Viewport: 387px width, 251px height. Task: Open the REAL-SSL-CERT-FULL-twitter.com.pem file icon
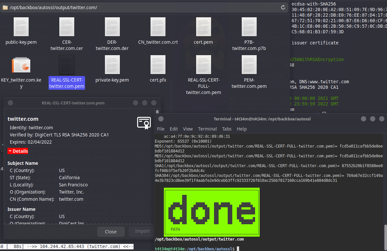click(203, 65)
